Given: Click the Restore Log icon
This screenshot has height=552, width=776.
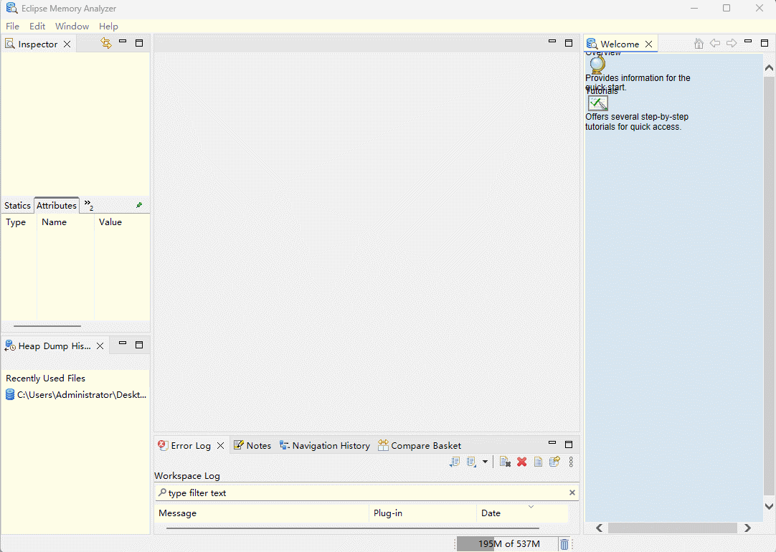Looking at the screenshot, I should tap(554, 462).
